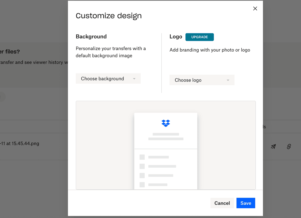Close Customize design with the X icon
The width and height of the screenshot is (301, 218).
(255, 9)
